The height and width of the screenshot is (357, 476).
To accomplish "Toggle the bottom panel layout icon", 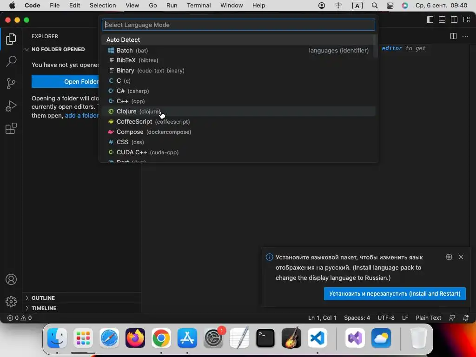I will coord(442,20).
